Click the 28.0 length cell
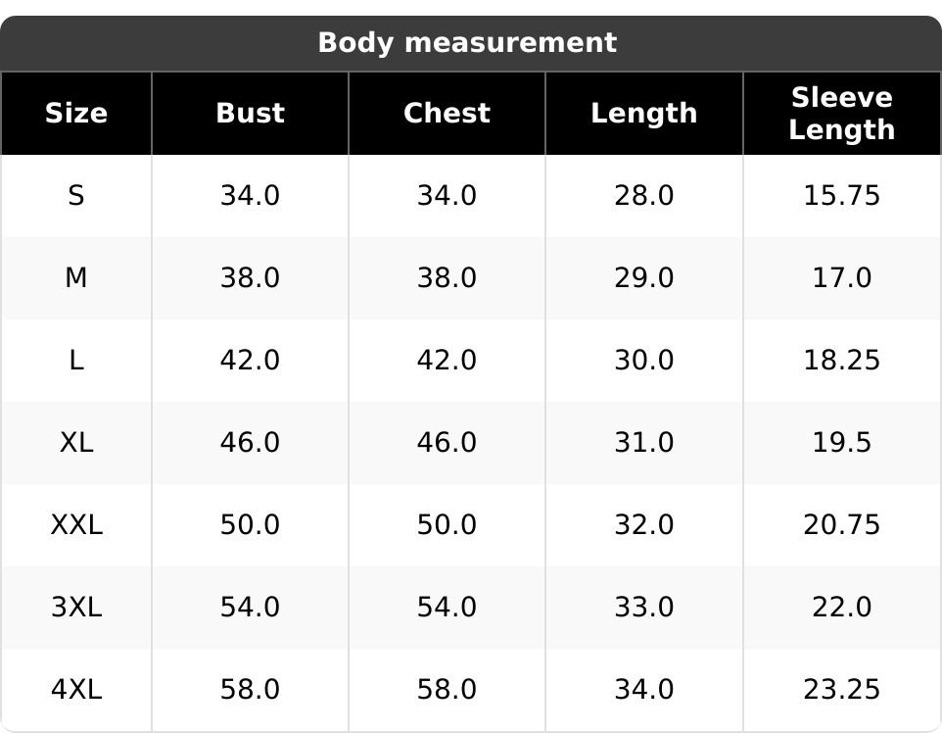 [x=643, y=196]
